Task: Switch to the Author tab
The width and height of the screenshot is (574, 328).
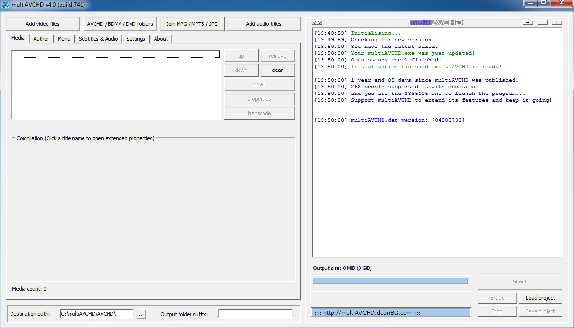Action: pyautogui.click(x=41, y=39)
